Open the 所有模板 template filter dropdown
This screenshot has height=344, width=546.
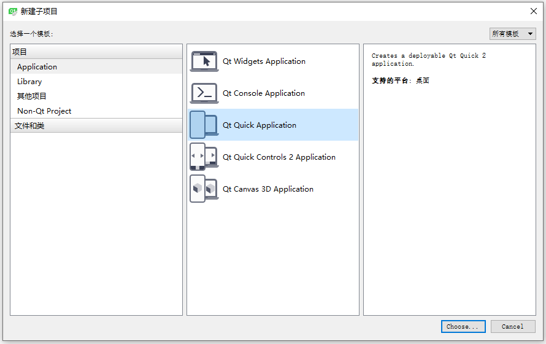coord(512,34)
